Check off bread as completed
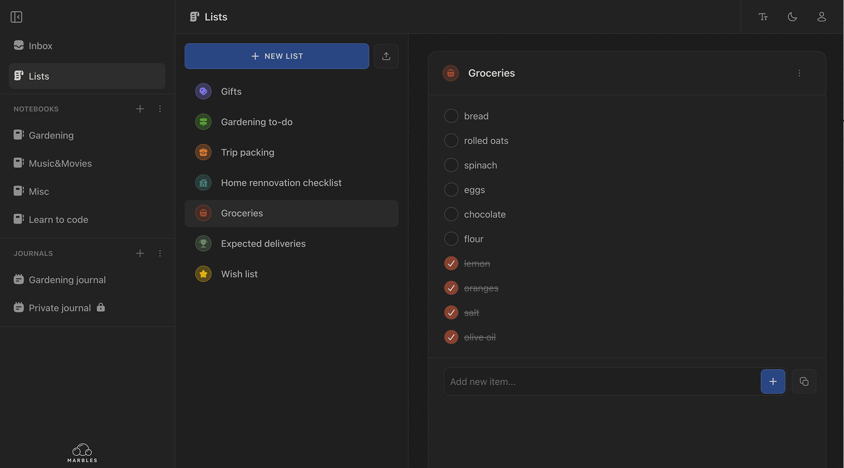Viewport: 844px width, 468px height. click(x=451, y=115)
